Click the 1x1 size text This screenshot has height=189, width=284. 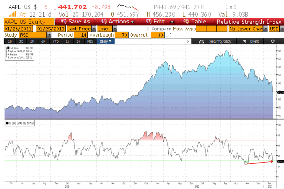coord(231,7)
